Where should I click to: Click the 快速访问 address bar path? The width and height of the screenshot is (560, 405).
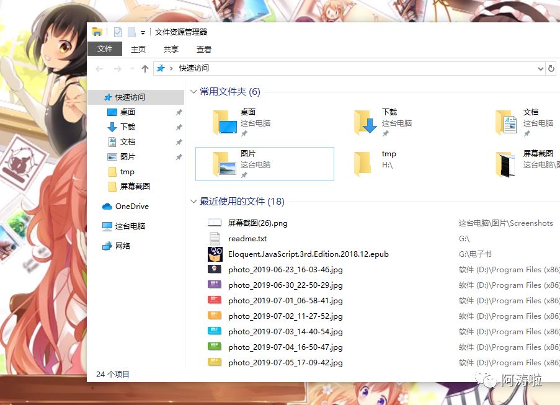pos(194,68)
